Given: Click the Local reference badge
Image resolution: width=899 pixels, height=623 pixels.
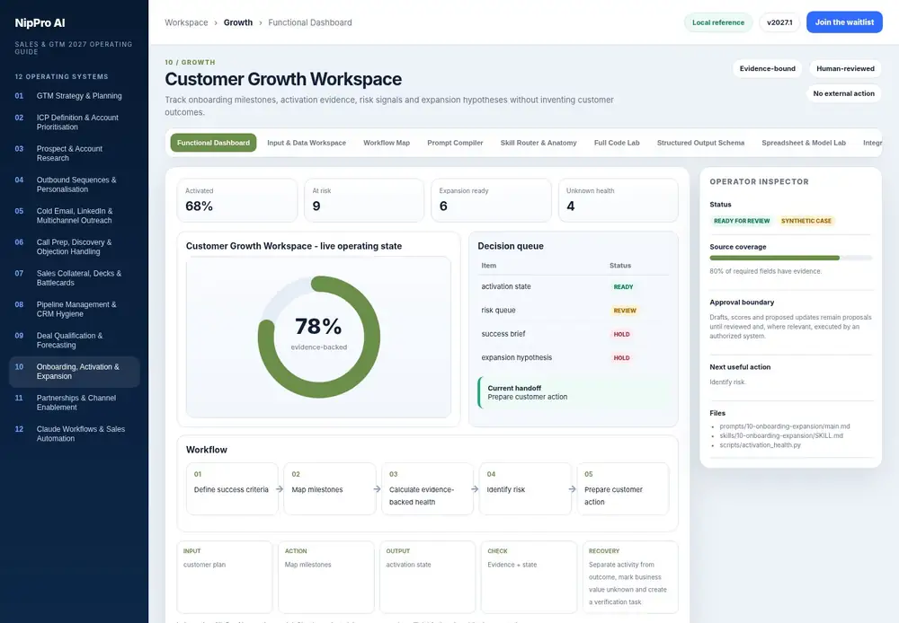Looking at the screenshot, I should 717,22.
